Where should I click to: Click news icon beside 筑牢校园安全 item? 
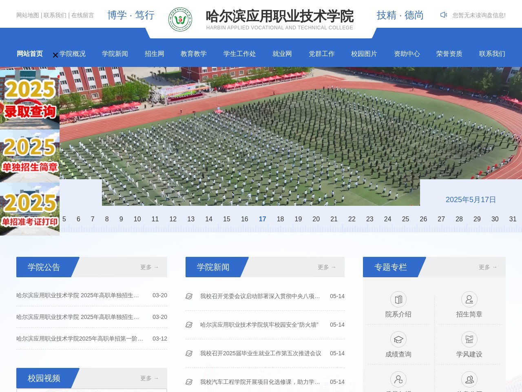pyautogui.click(x=189, y=325)
